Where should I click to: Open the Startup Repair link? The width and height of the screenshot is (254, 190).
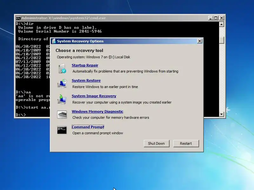[85, 65]
